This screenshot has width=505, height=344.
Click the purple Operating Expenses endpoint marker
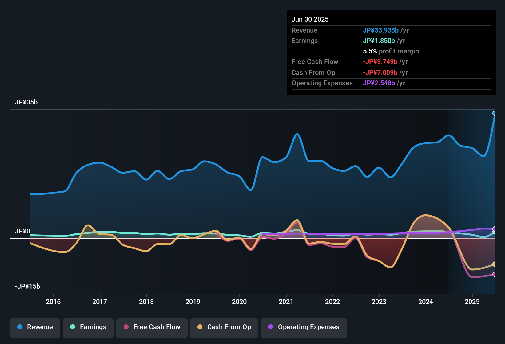coord(494,229)
